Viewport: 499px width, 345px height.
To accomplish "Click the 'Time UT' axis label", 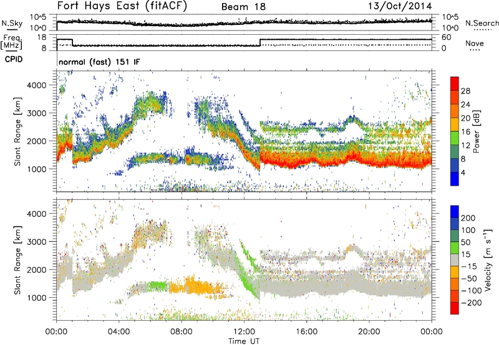I will 244,341.
